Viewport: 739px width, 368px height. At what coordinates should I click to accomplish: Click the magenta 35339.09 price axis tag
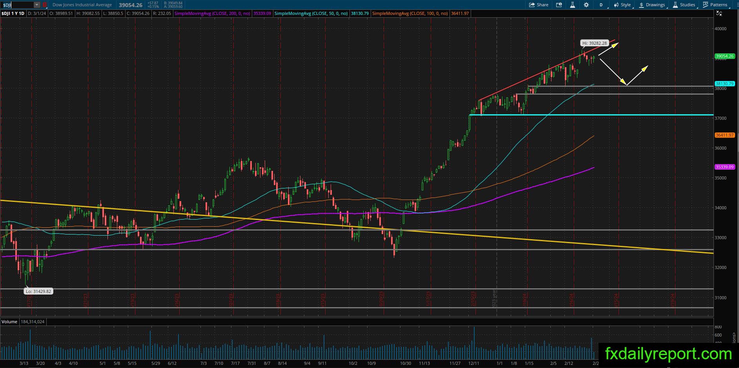[x=724, y=167]
